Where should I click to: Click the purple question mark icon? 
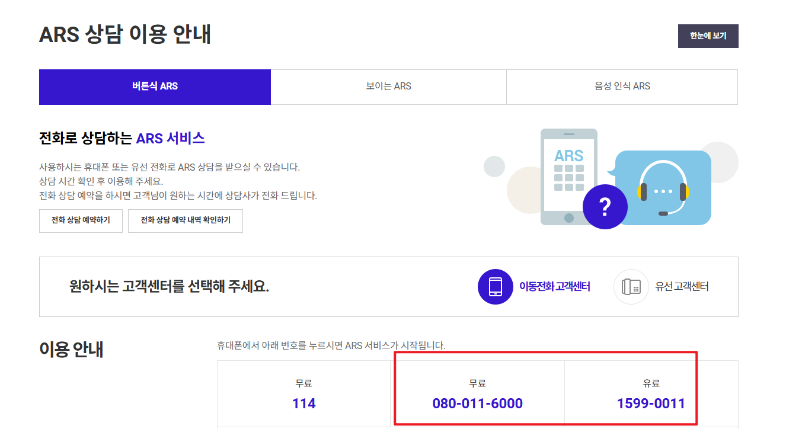(x=605, y=207)
